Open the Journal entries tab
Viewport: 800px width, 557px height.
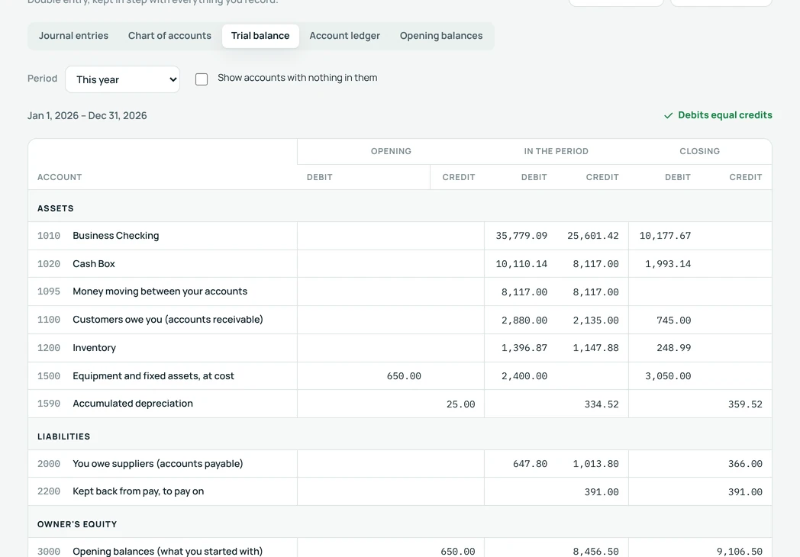pyautogui.click(x=73, y=36)
